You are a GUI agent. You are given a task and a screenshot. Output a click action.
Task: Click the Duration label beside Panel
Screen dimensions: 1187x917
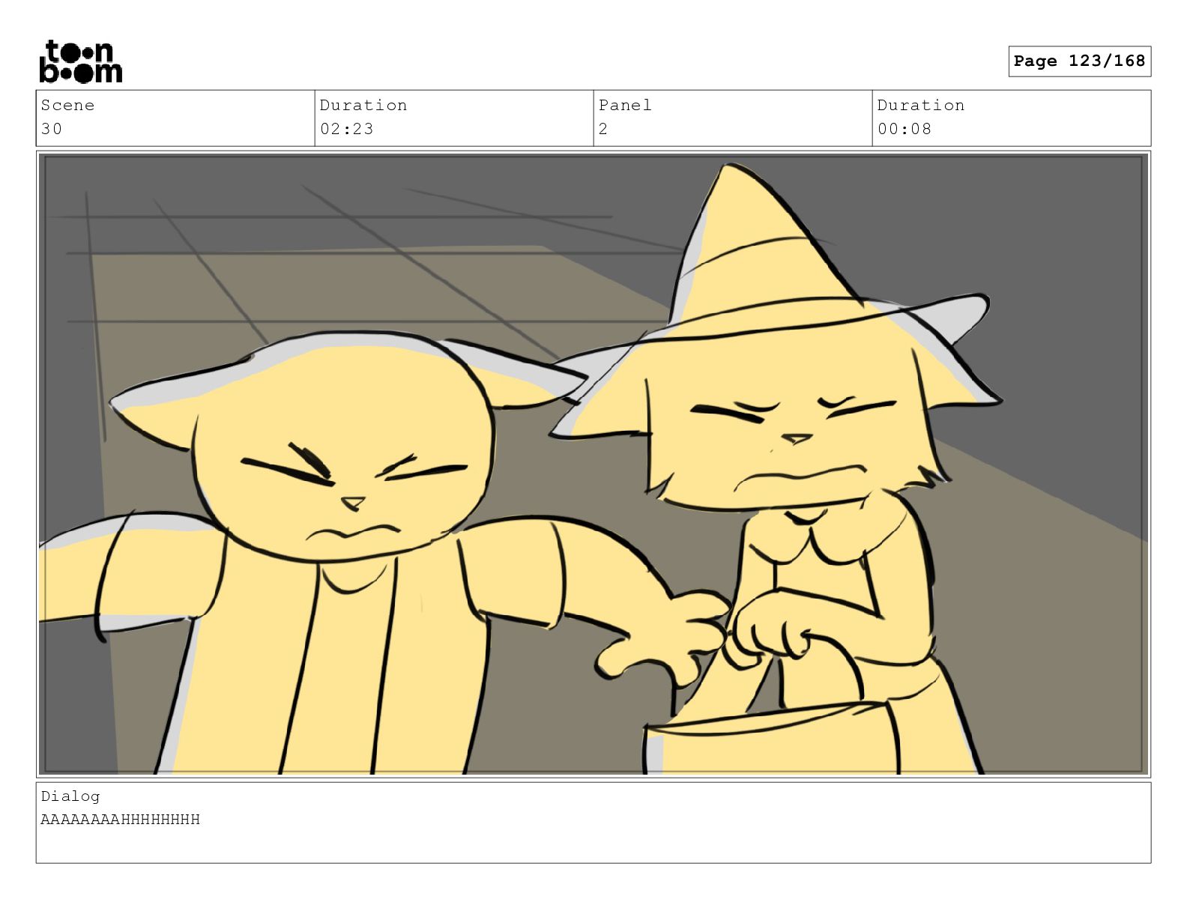(x=921, y=105)
